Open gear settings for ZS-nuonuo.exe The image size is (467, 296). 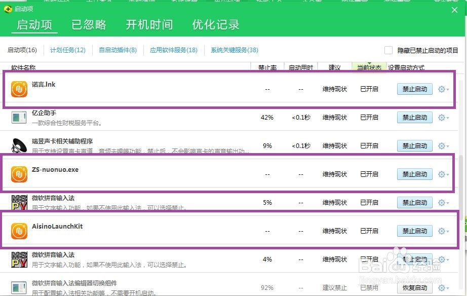click(443, 174)
